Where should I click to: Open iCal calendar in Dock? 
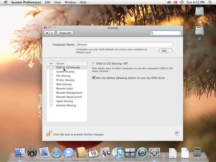[93, 153]
